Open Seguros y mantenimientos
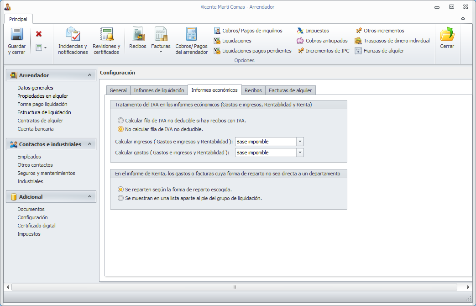 46,173
